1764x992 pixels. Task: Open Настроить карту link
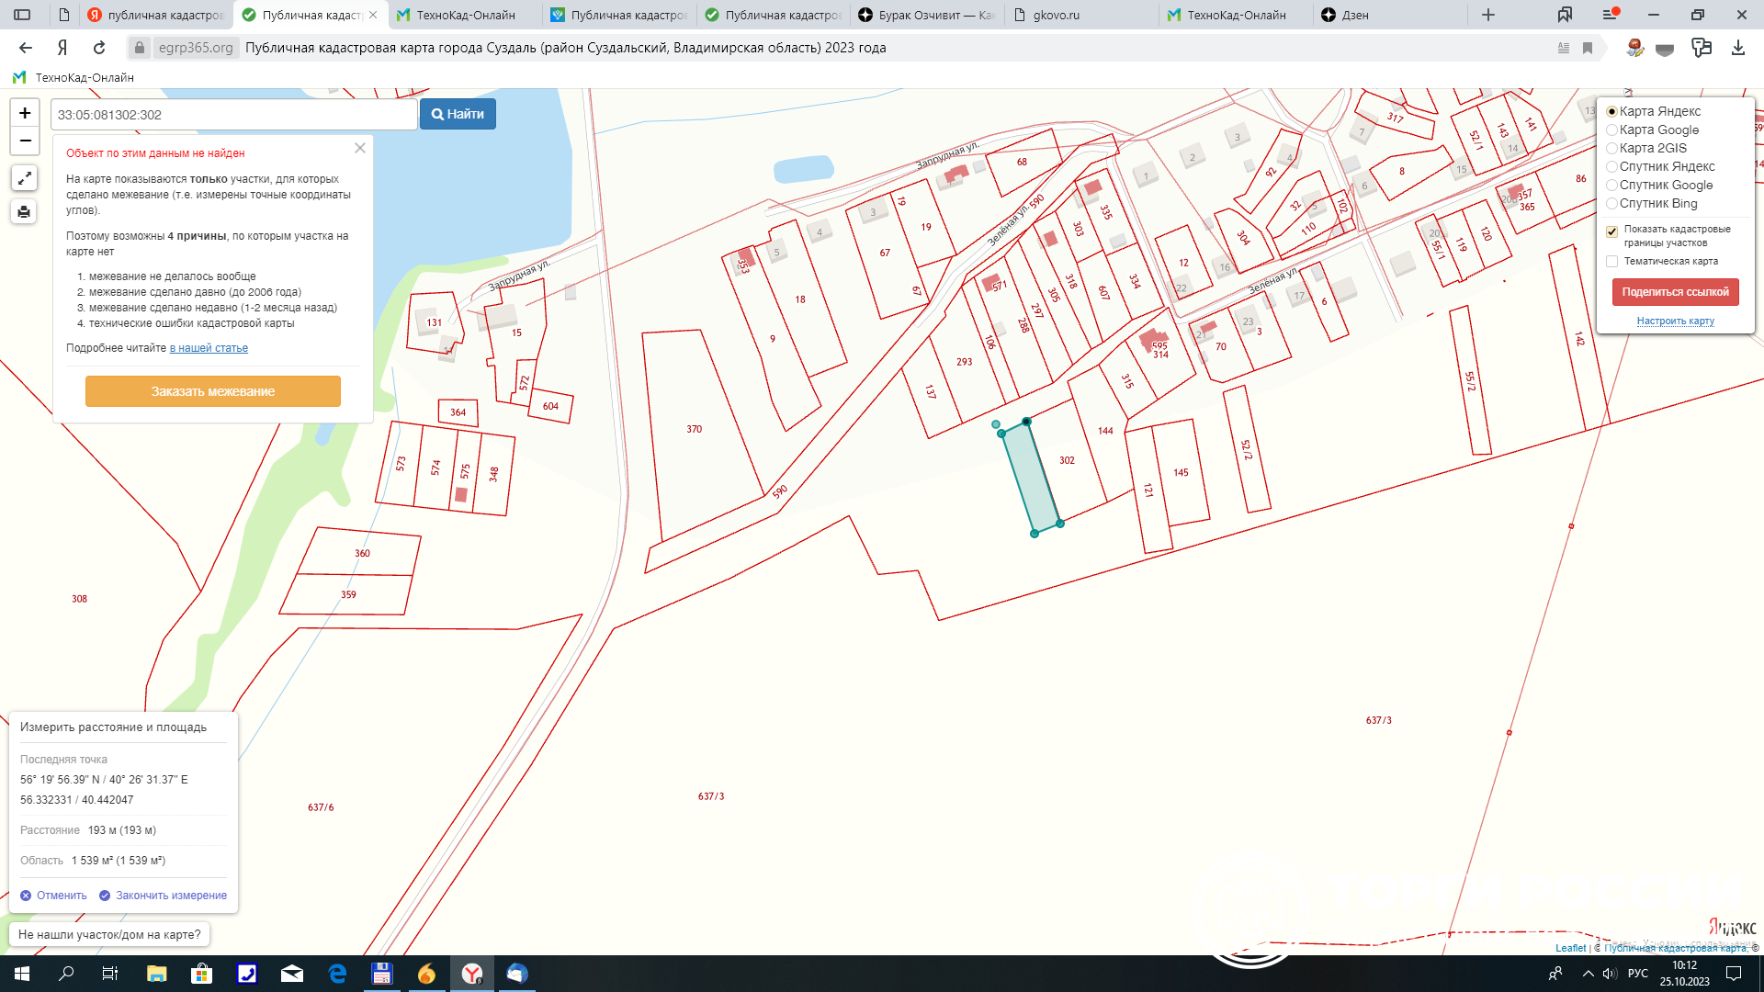tap(1675, 321)
